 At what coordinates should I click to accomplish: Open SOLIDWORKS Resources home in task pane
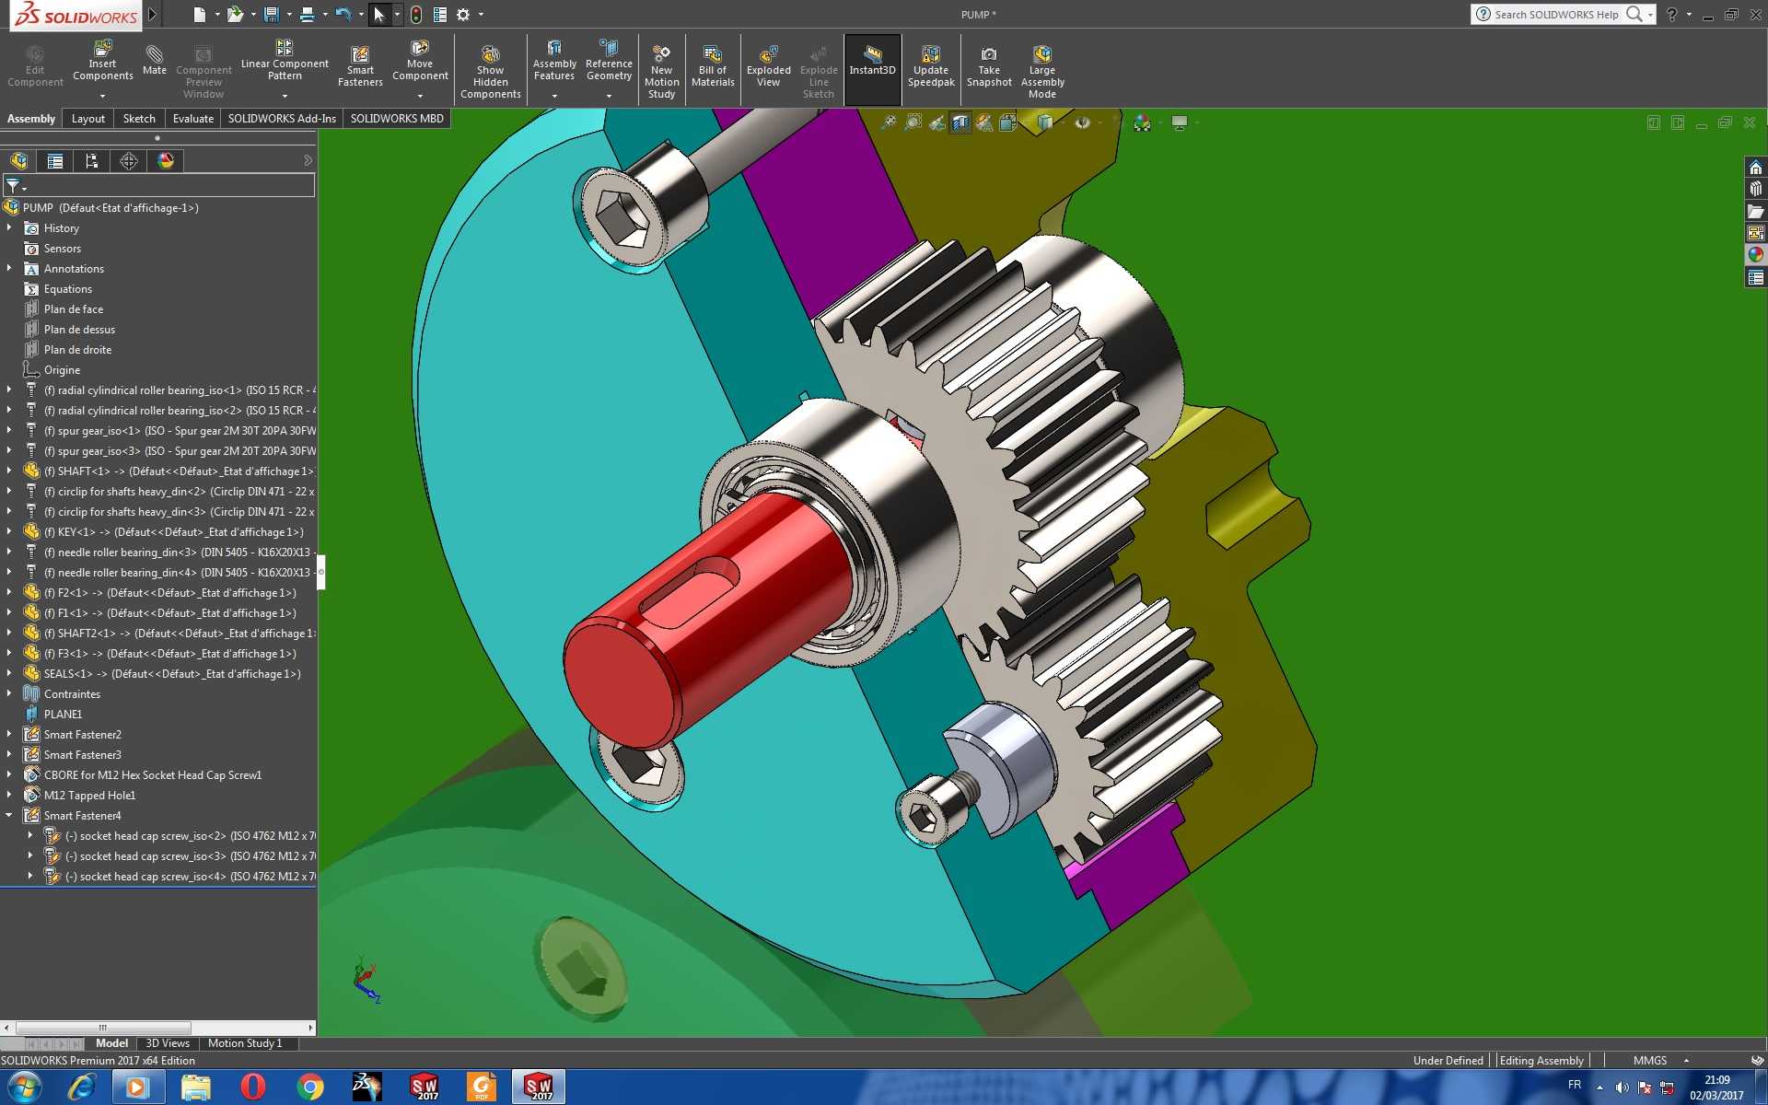[x=1755, y=167]
